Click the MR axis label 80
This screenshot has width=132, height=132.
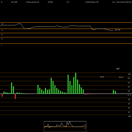(x=129, y=78)
